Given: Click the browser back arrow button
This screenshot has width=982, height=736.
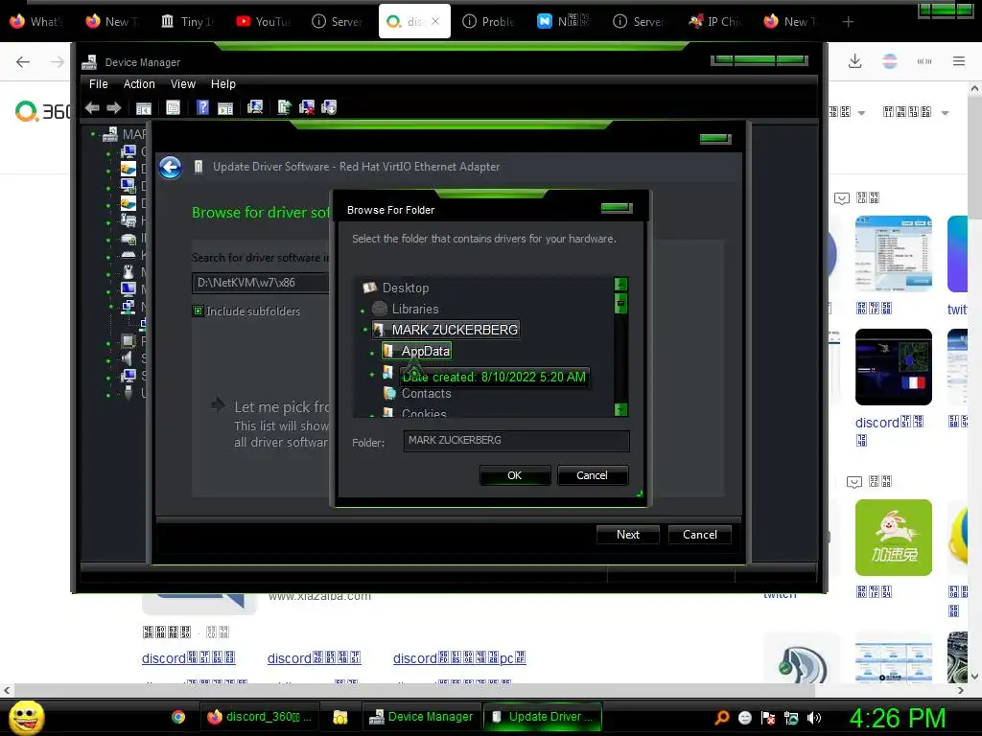Looking at the screenshot, I should pyautogui.click(x=23, y=61).
